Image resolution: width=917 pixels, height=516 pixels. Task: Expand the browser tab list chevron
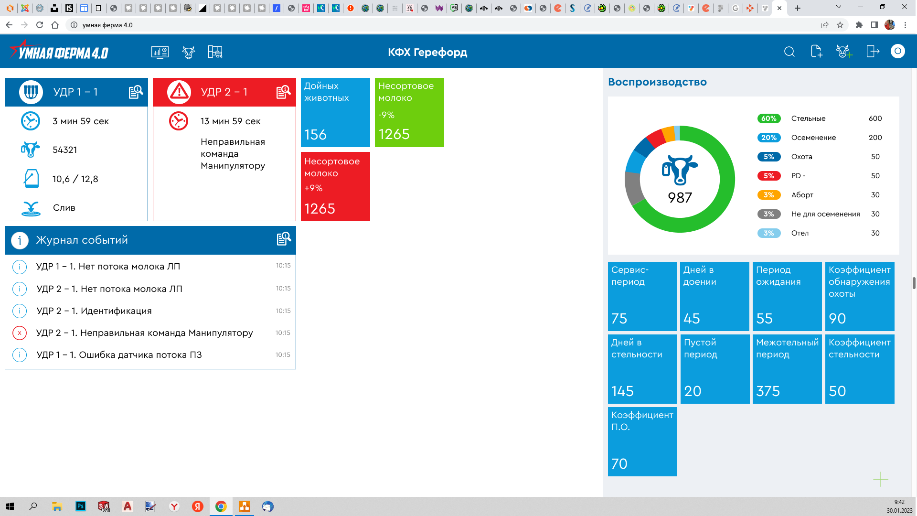click(838, 8)
